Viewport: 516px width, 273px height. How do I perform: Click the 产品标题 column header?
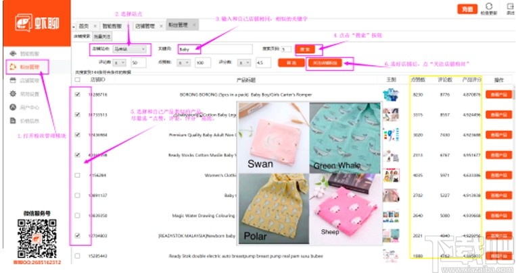click(x=245, y=80)
